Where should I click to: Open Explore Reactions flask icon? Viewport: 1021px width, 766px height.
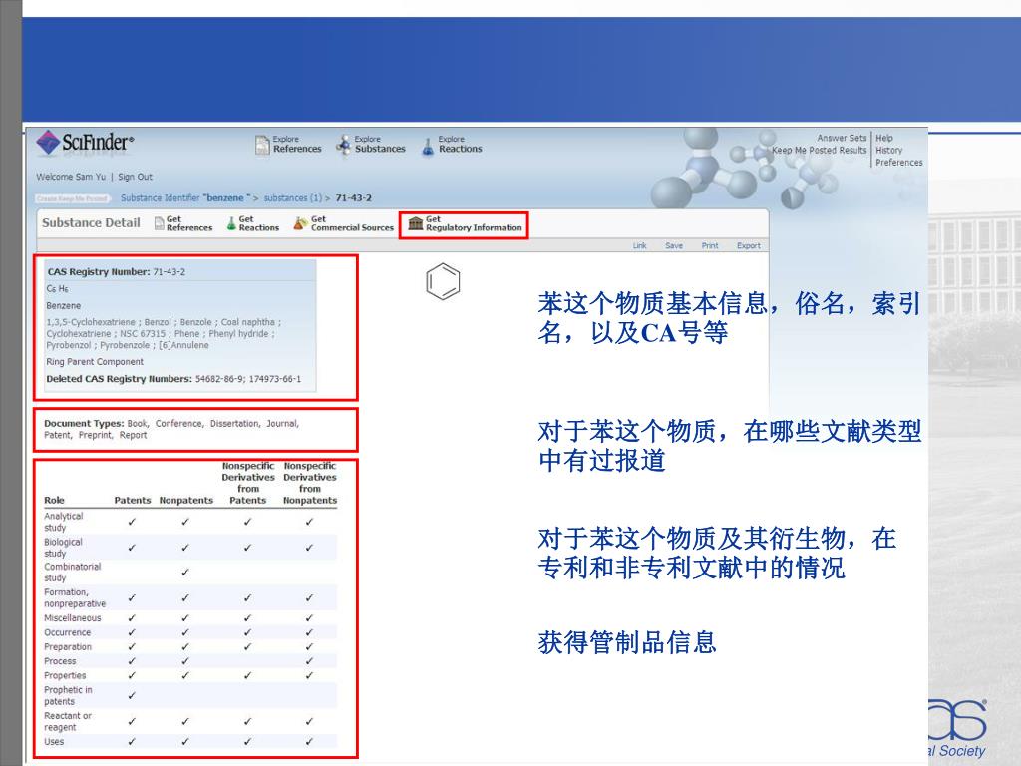click(x=428, y=146)
